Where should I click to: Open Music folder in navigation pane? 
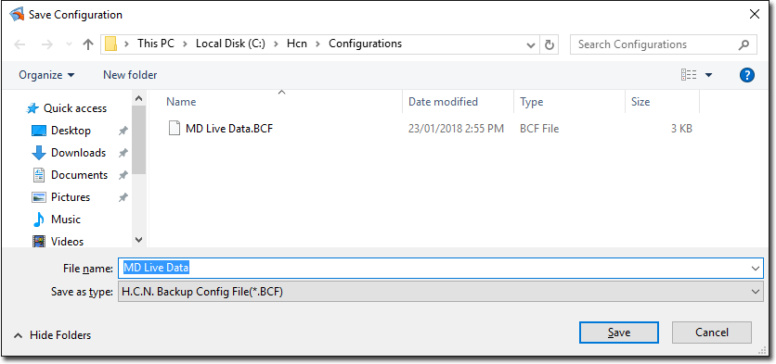point(65,220)
